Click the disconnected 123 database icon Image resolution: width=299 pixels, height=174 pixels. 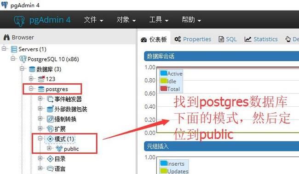pyautogui.click(x=41, y=79)
